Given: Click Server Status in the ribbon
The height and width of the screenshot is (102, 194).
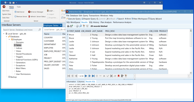Looking at the screenshot, I should coord(41,16).
